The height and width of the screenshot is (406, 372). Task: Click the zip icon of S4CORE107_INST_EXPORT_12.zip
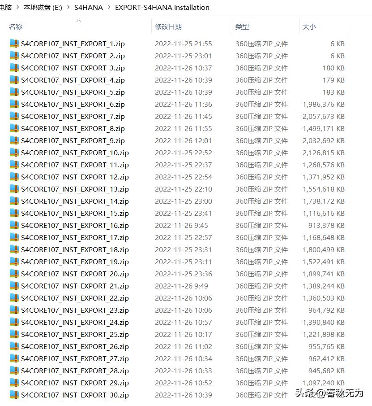click(14, 177)
